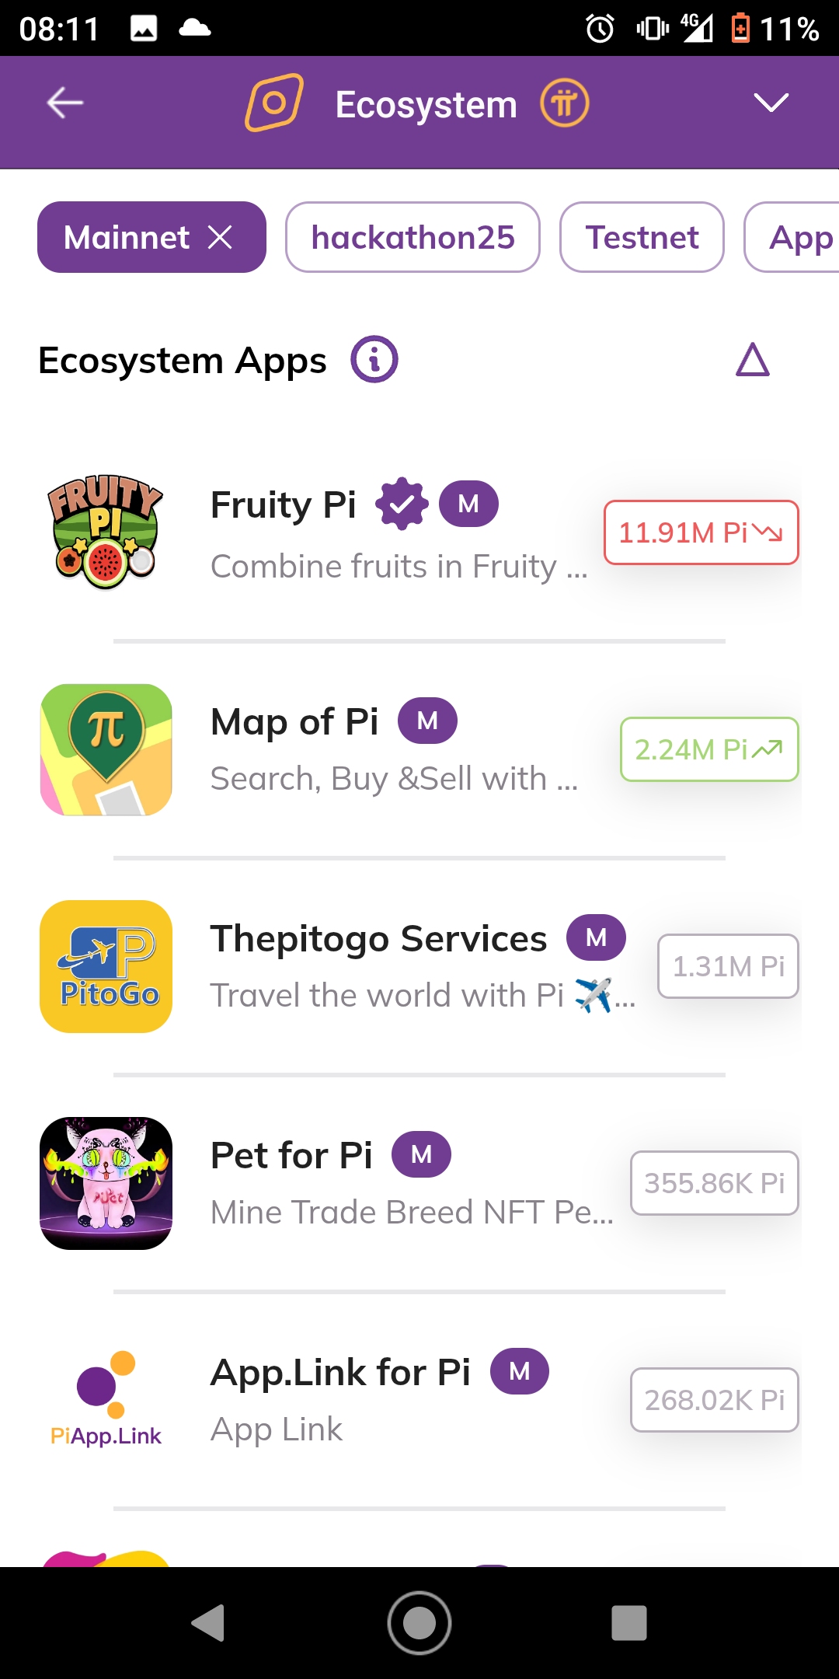Expand the header dropdown chevron
839x1679 pixels.
(x=771, y=103)
